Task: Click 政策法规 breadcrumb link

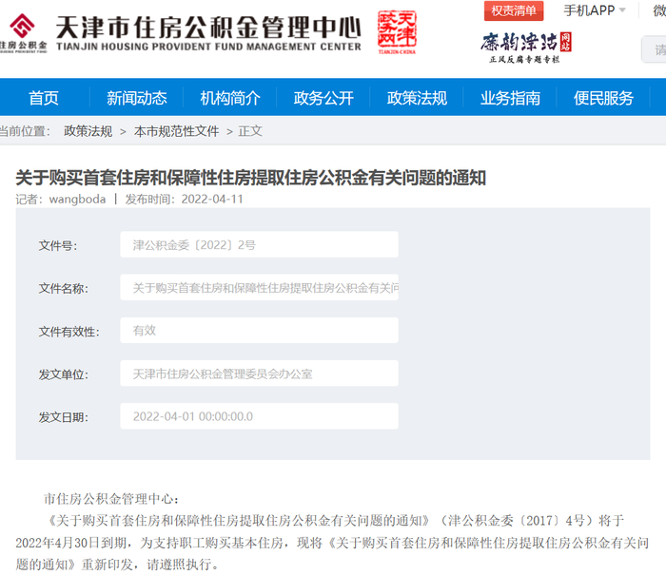Action: click(88, 131)
